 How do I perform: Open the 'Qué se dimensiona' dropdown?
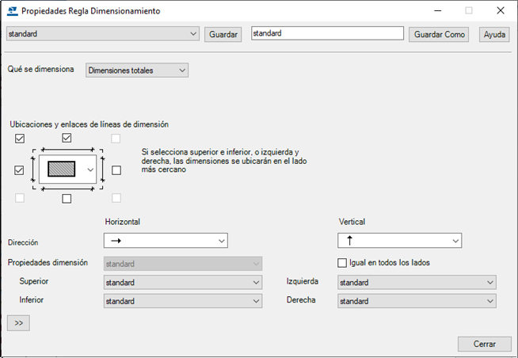[x=137, y=70]
